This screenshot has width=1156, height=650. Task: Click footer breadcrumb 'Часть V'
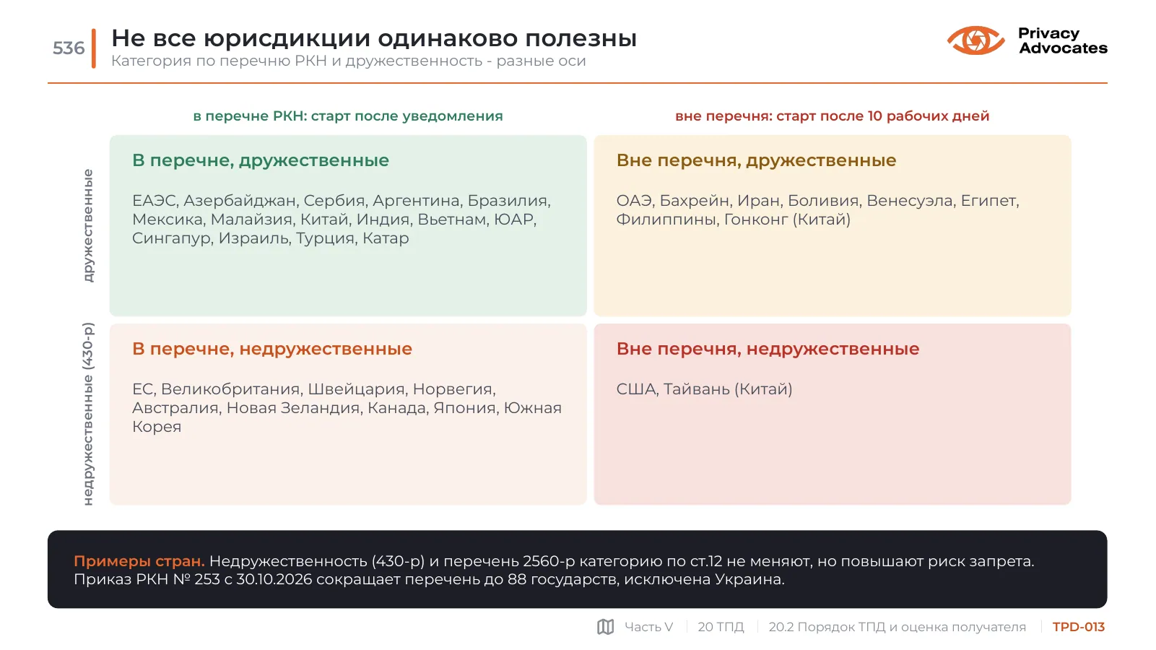[648, 627]
